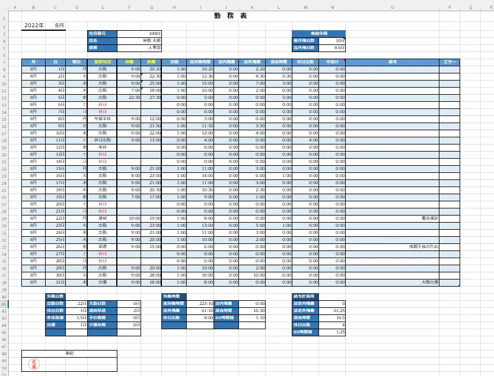Click the red 佐藤 approval stamp
This screenshot has height=376, width=494.
coord(33,364)
